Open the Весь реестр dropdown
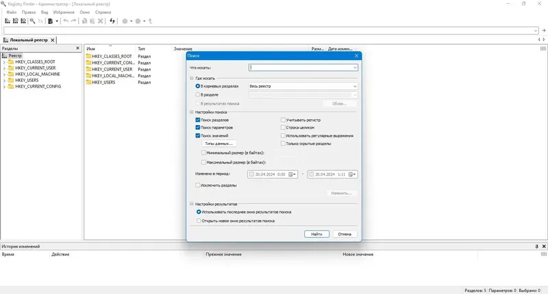The image size is (548, 294). point(303,86)
